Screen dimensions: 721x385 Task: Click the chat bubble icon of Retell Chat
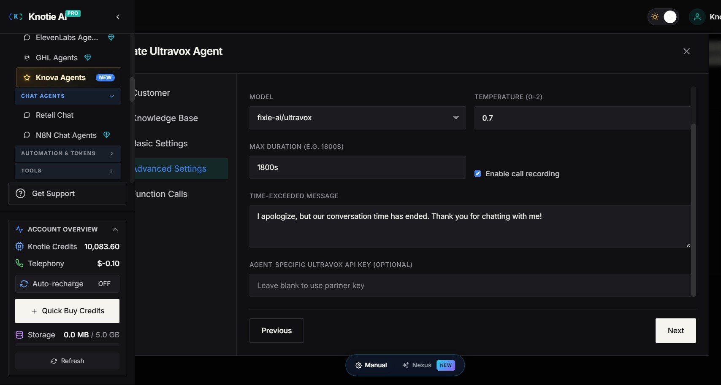[x=27, y=115]
